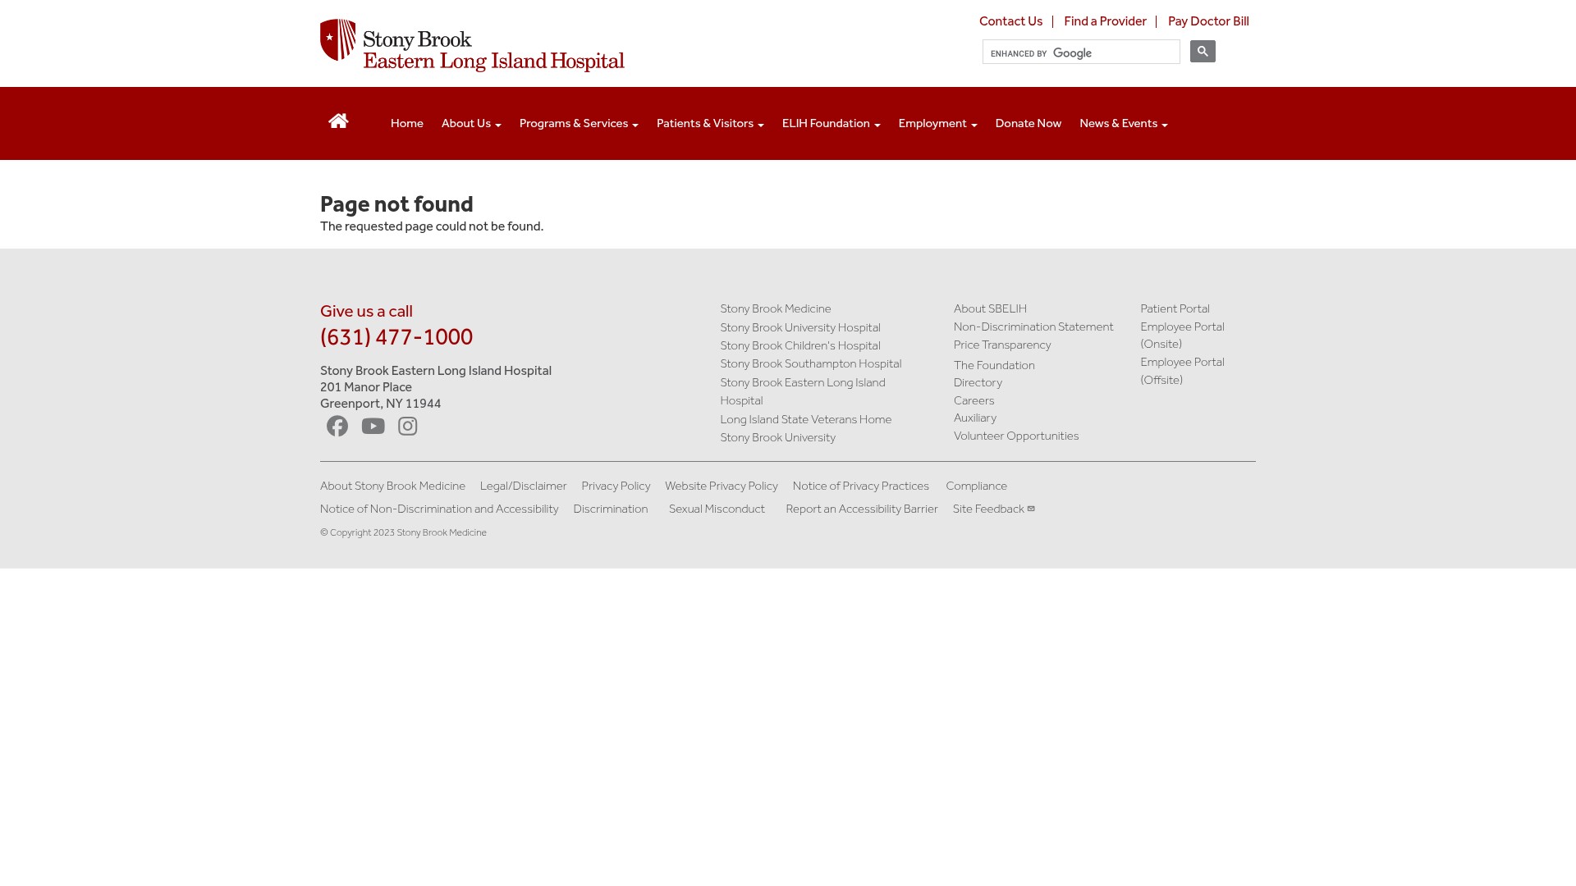Go to the Home menu item

coord(407,123)
